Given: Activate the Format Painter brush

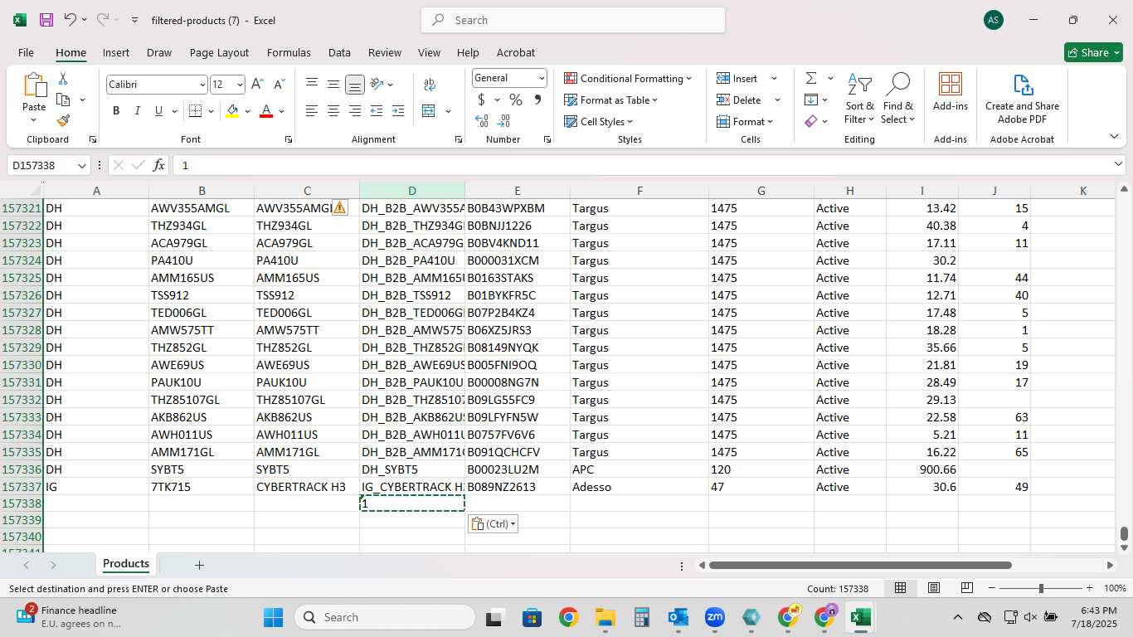Looking at the screenshot, I should pos(63,120).
